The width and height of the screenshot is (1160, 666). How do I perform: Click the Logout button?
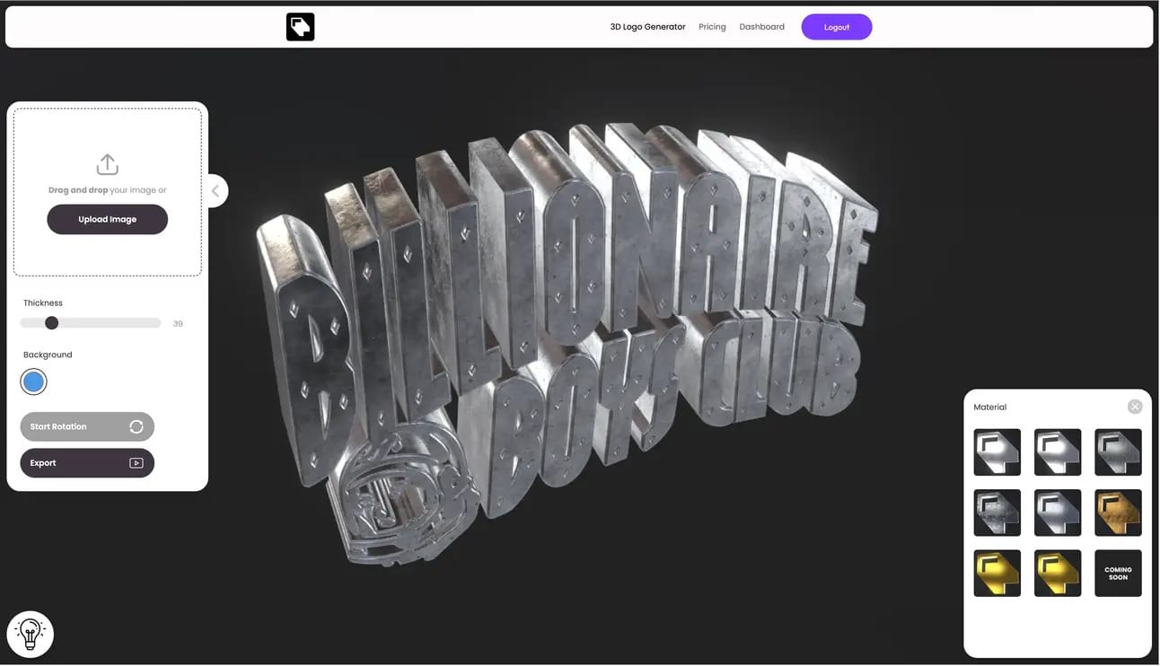(837, 27)
